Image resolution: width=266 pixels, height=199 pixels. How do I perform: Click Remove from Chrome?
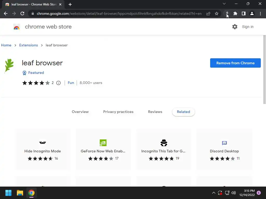coord(235,63)
